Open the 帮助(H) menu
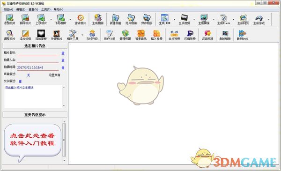This screenshot has height=171, width=281. click(x=59, y=9)
